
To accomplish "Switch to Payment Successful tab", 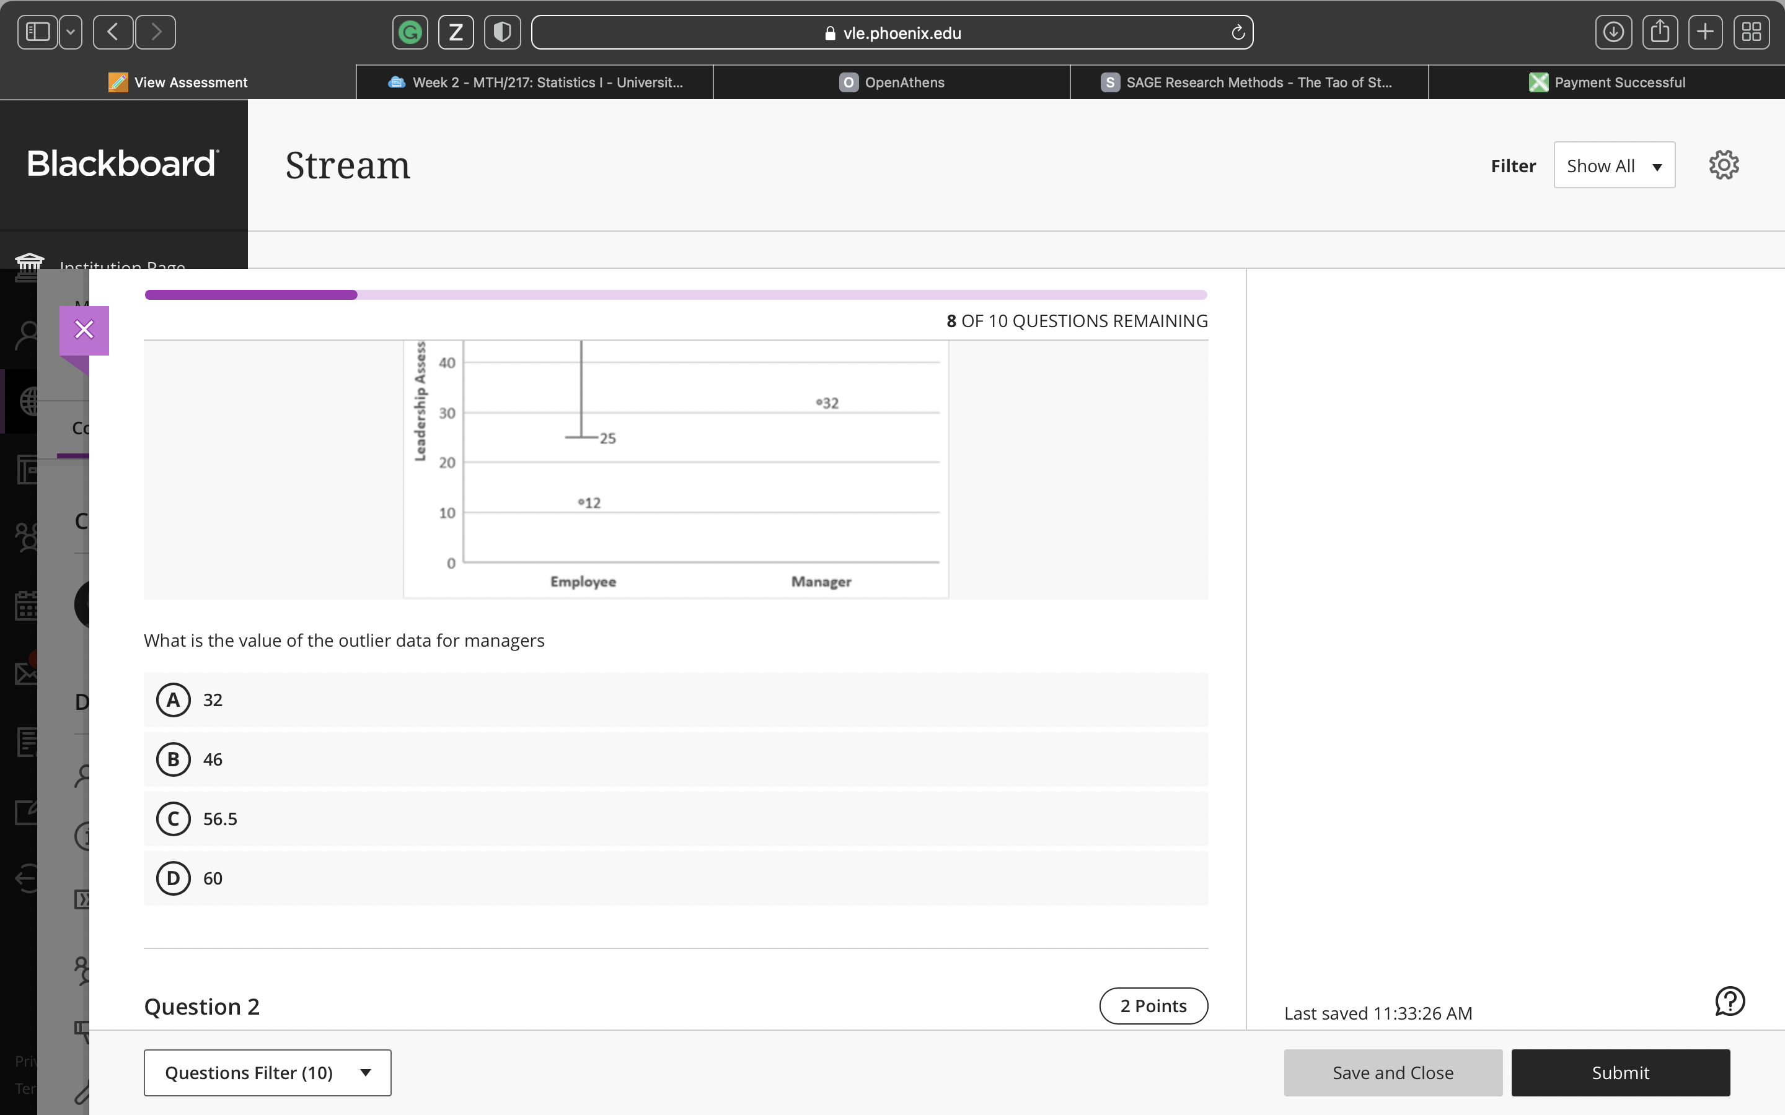I will 1607,82.
